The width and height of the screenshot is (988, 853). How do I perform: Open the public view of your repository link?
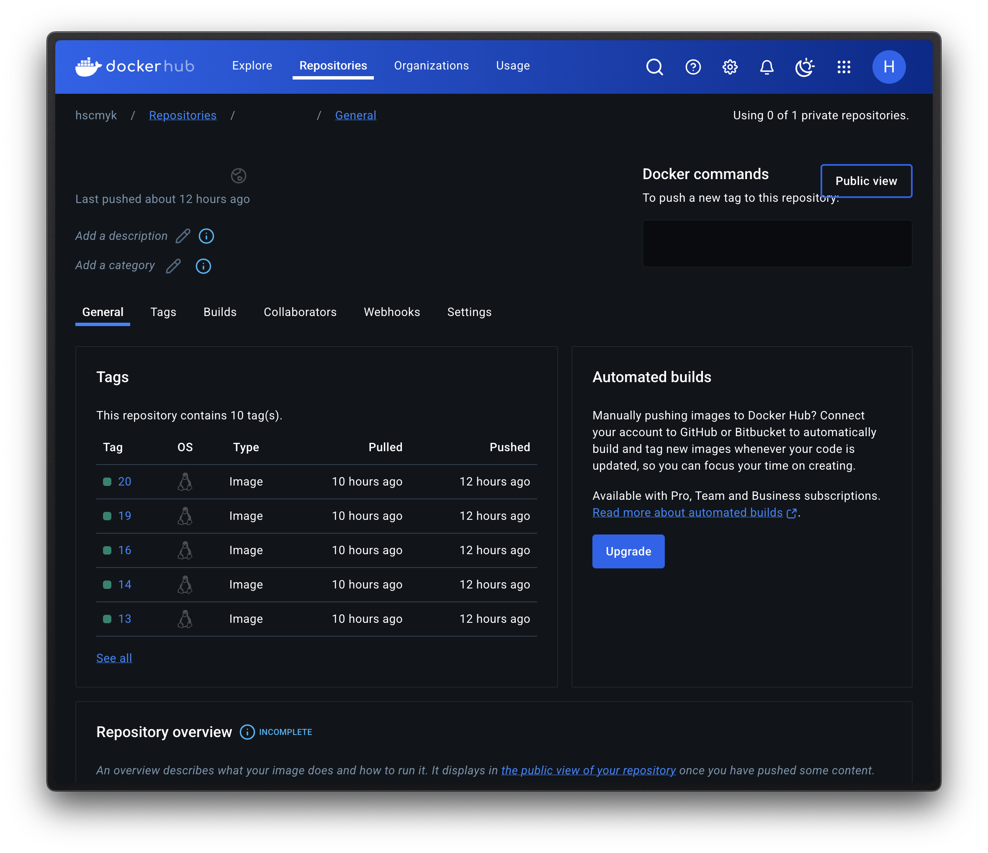coord(589,770)
